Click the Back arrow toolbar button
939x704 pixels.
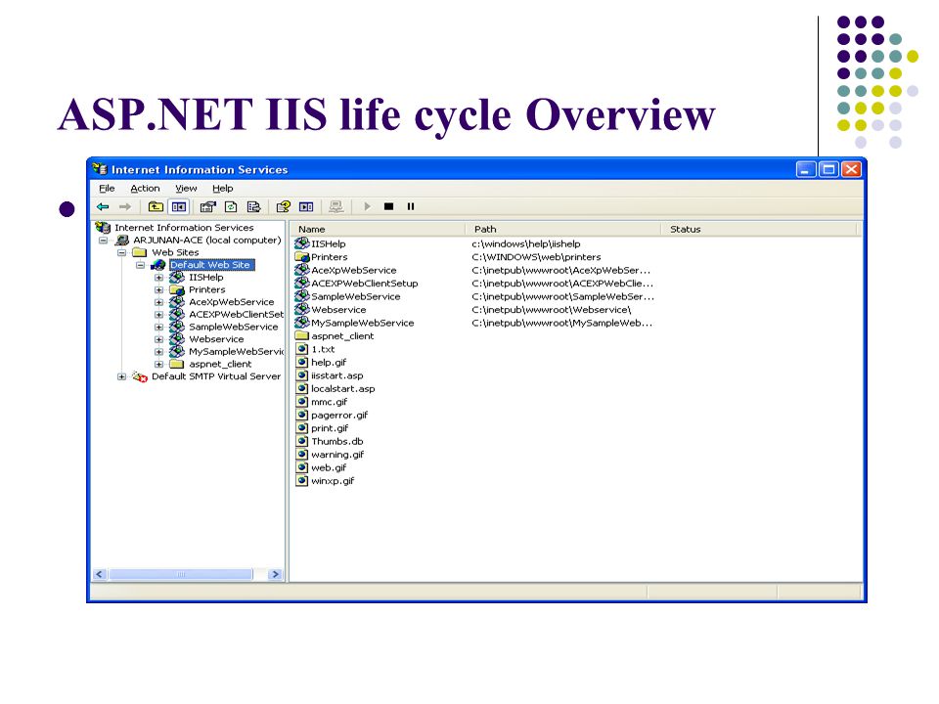(x=103, y=206)
